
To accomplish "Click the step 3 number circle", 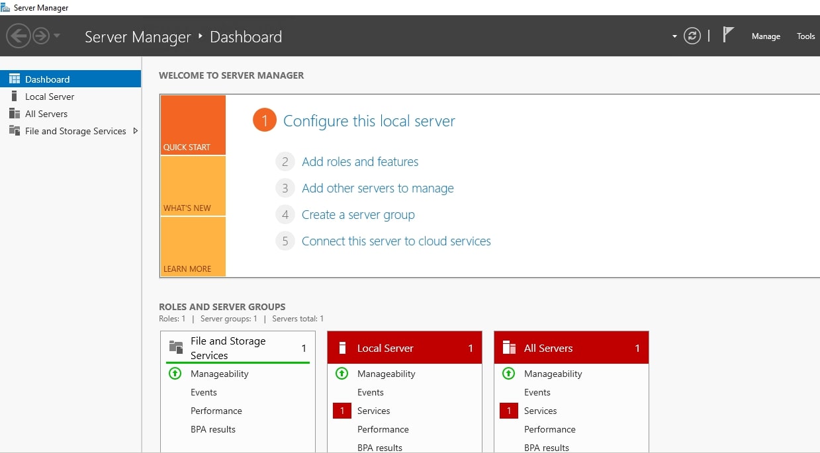I will click(285, 188).
